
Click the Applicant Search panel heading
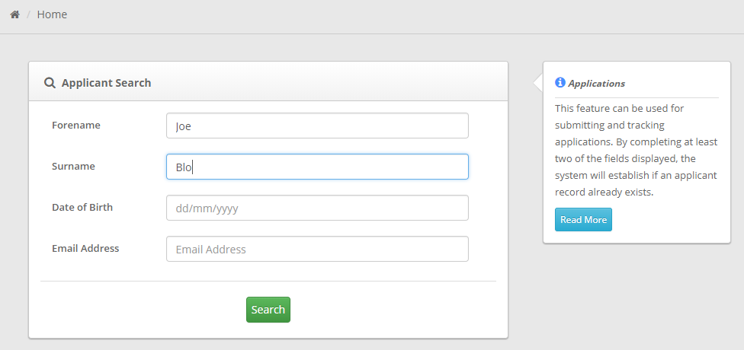point(106,83)
